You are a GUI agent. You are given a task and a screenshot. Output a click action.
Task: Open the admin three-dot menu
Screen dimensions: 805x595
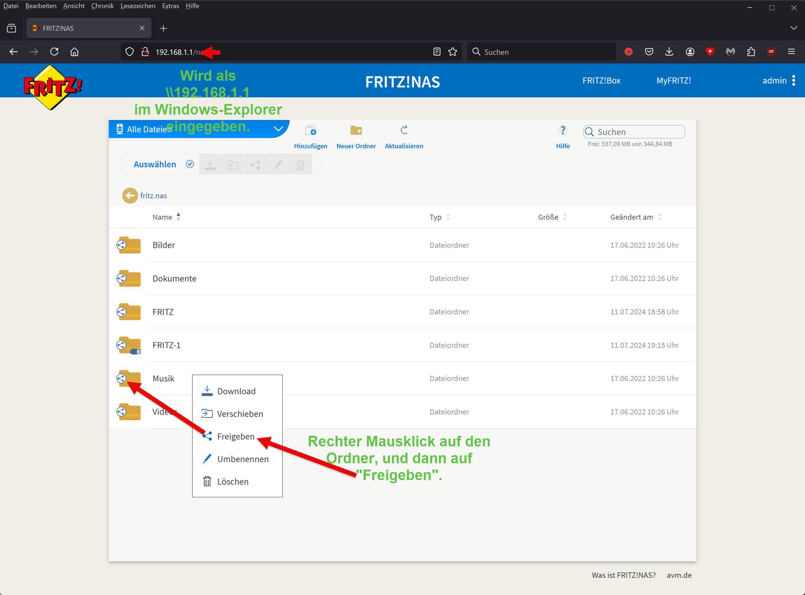tap(794, 80)
